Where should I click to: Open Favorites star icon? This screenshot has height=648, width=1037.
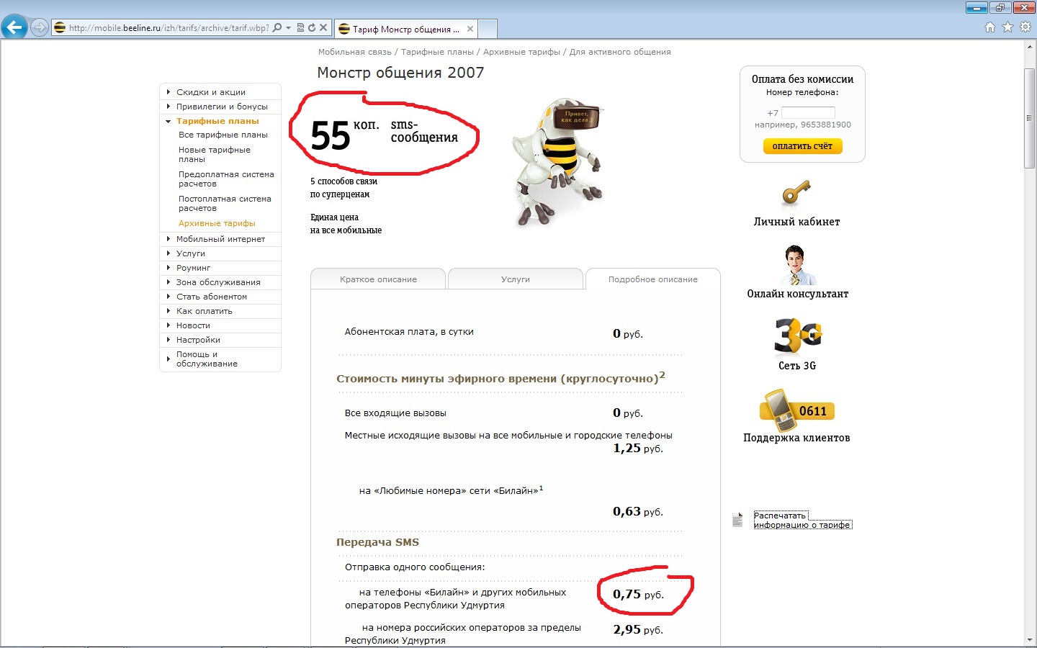pos(1007,27)
